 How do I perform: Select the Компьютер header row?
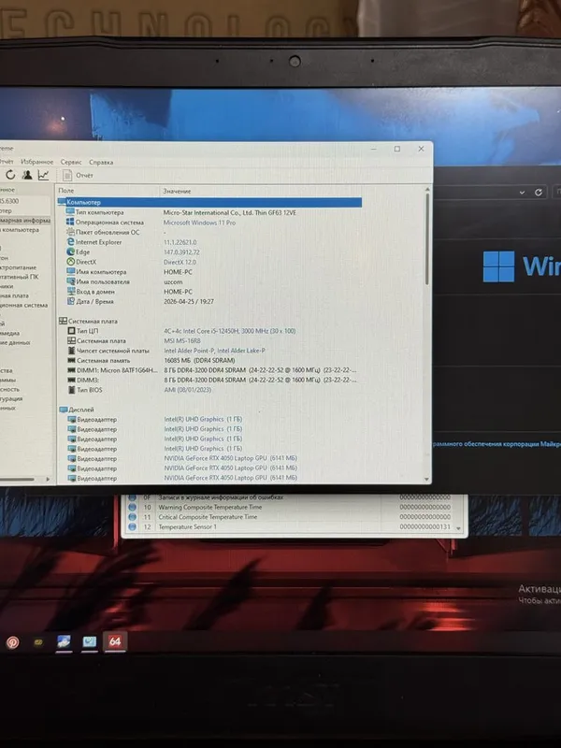coord(209,202)
